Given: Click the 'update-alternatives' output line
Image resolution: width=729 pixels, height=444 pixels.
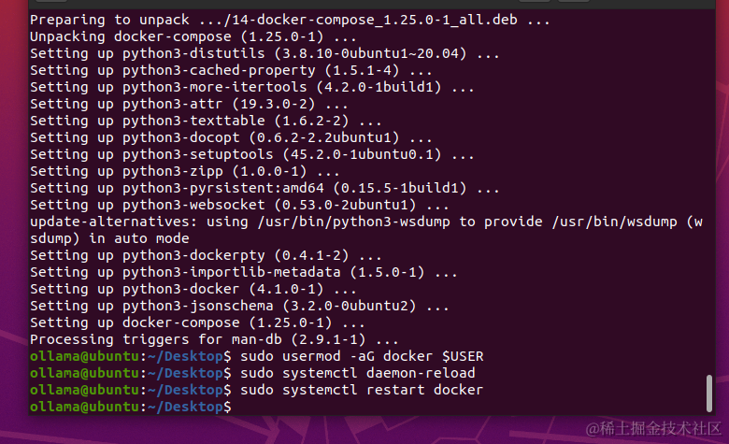Looking at the screenshot, I should point(364,222).
